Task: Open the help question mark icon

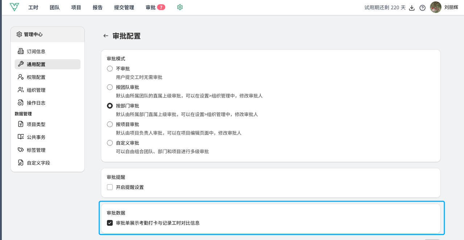Action: coord(422,8)
